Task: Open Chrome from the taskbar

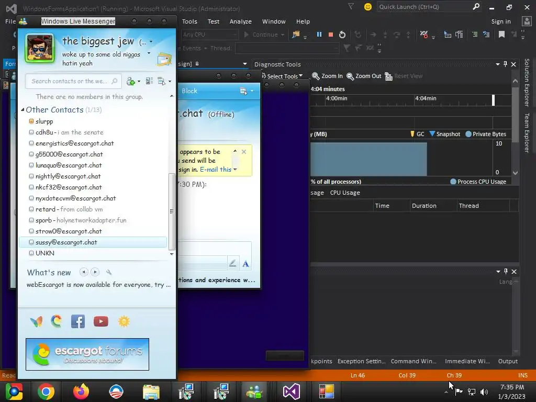Action: (46, 392)
